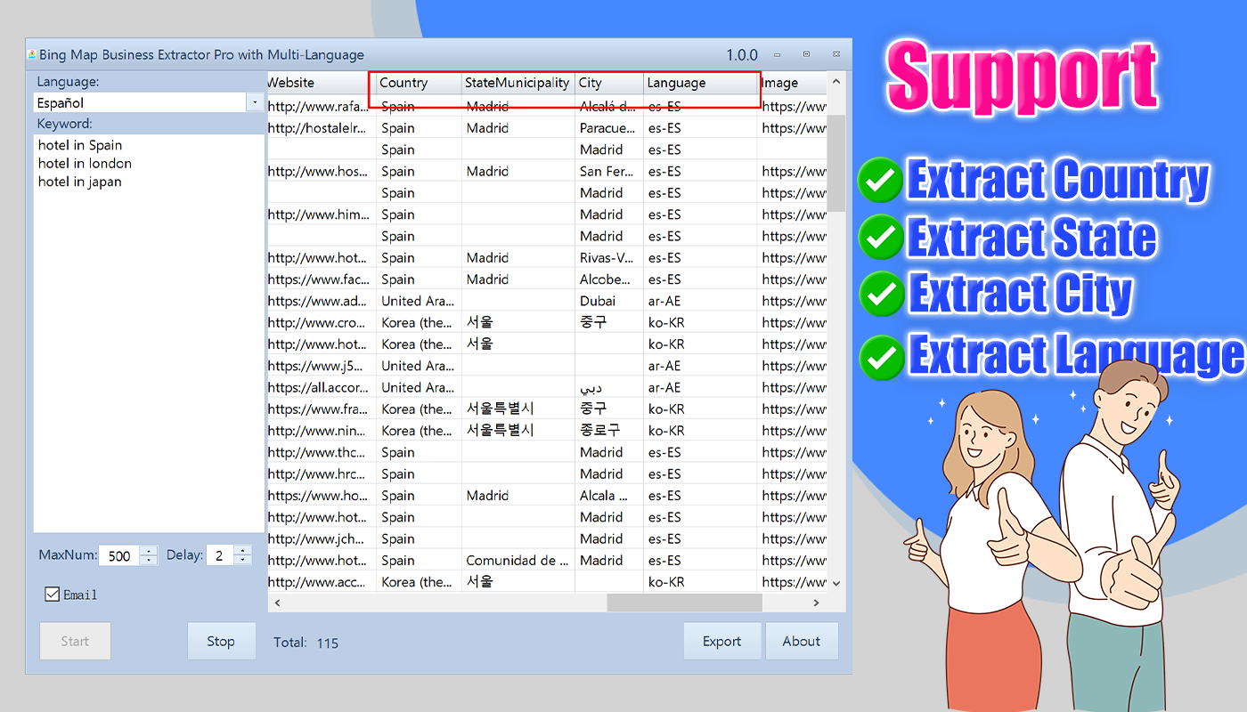Click the Language combo box arrow
The width and height of the screenshot is (1247, 712).
[254, 102]
